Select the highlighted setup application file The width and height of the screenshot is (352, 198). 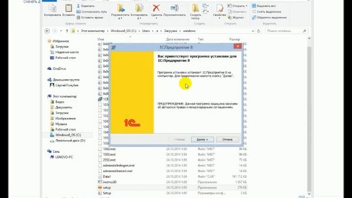pos(172,188)
